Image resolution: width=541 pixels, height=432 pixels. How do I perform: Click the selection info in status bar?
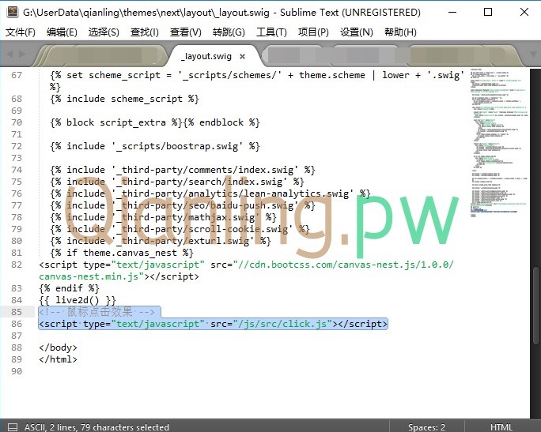click(x=96, y=427)
